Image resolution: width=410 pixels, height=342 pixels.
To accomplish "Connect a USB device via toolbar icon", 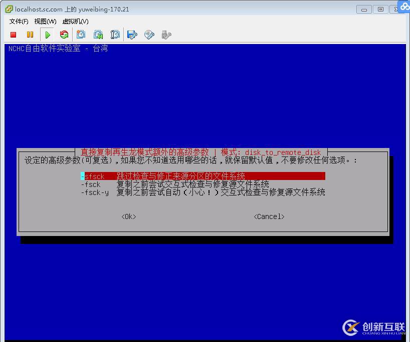I will coord(165,34).
